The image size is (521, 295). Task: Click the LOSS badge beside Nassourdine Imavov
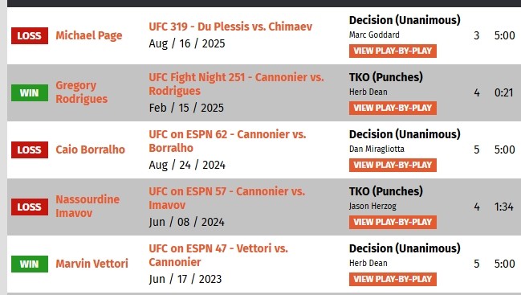tap(30, 207)
